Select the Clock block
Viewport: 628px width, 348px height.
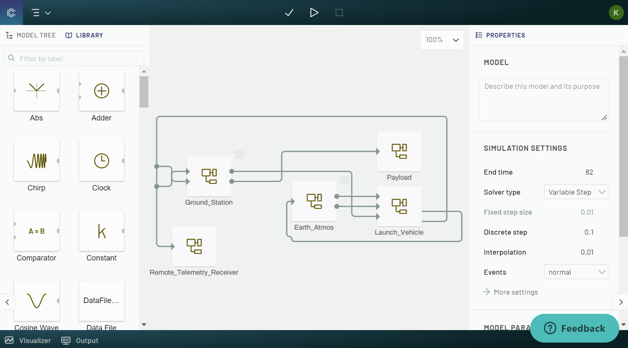(x=101, y=161)
